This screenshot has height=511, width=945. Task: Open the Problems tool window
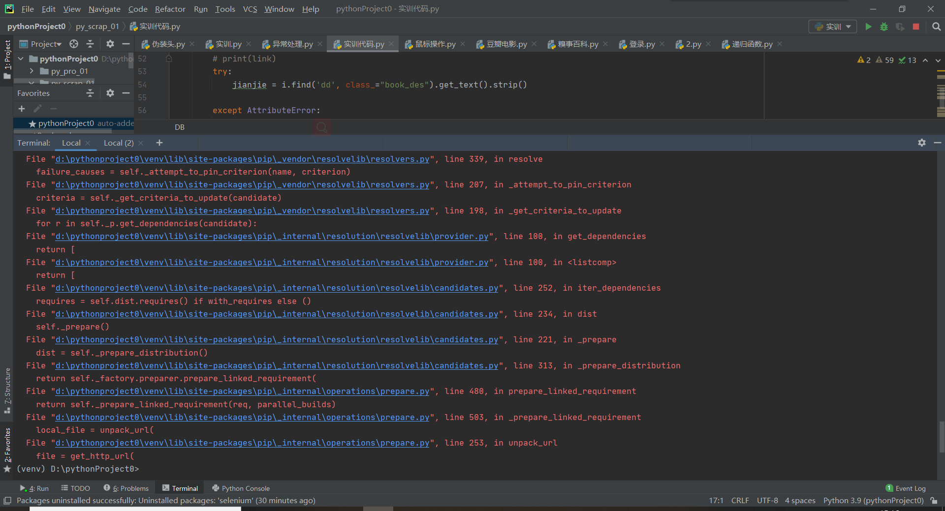click(x=126, y=488)
